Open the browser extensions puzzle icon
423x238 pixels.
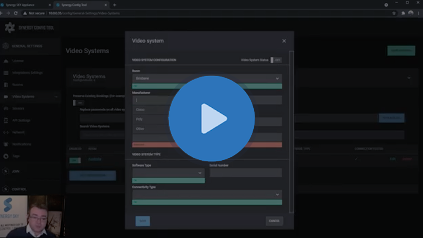403,13
